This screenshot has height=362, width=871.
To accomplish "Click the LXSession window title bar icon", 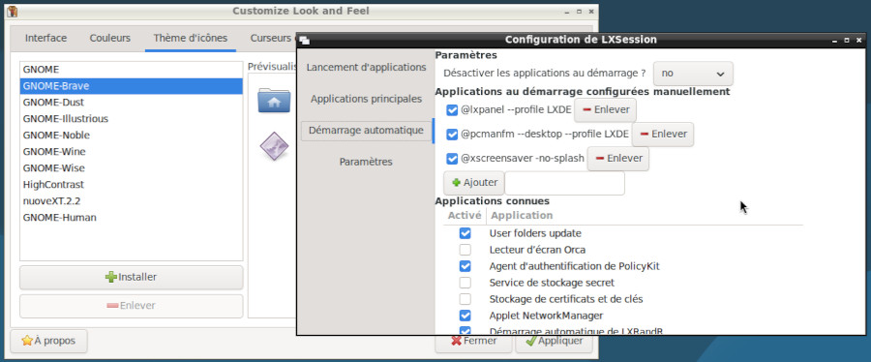I will point(304,40).
